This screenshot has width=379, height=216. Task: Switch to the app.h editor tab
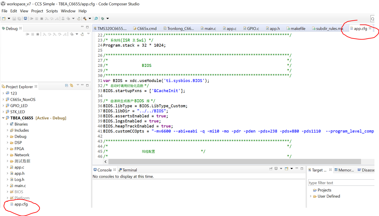click(273, 28)
